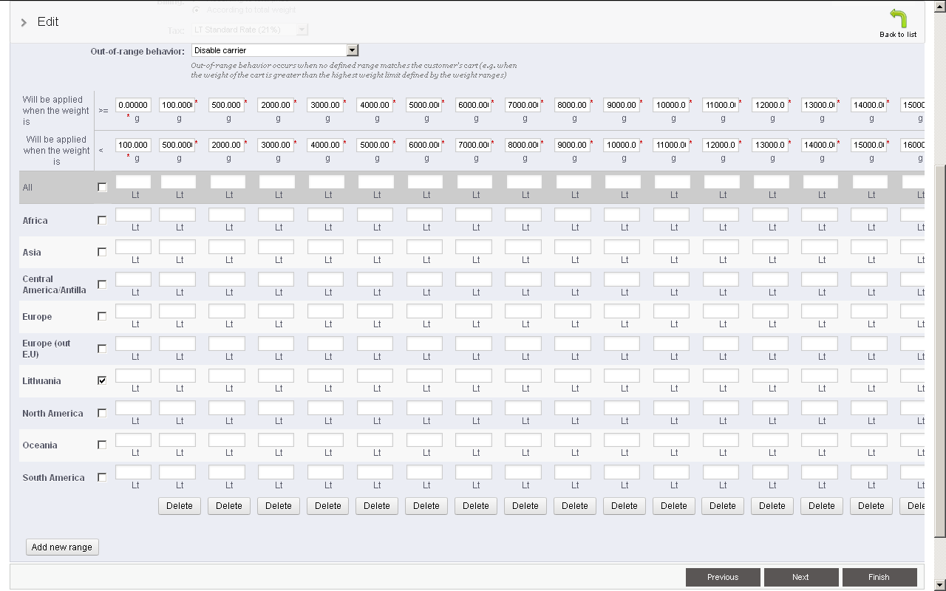The height and width of the screenshot is (591, 946).
Task: Check the Africa zone checkbox
Action: 102,220
